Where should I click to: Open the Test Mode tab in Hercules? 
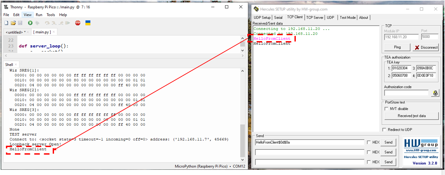point(348,17)
